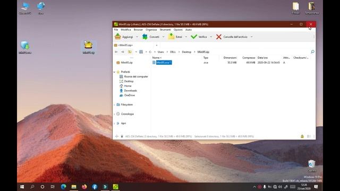
Task: Click the back navigation arrow
Action: pos(116,52)
